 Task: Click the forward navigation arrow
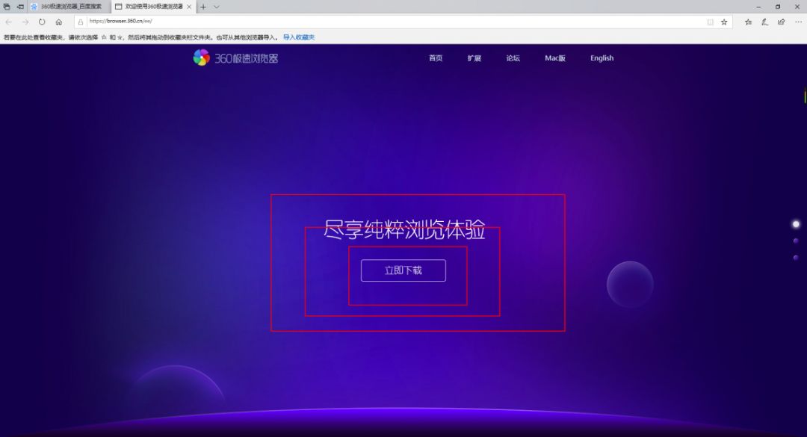pyautogui.click(x=25, y=22)
